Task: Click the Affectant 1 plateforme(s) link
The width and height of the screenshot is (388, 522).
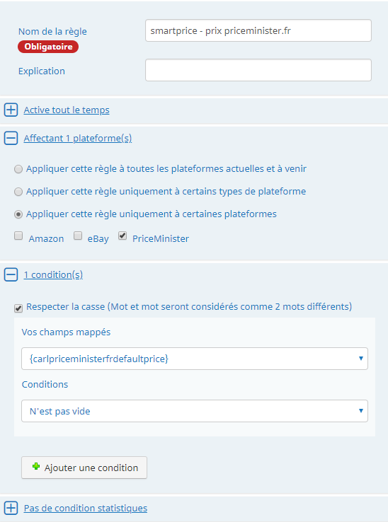Action: click(78, 138)
